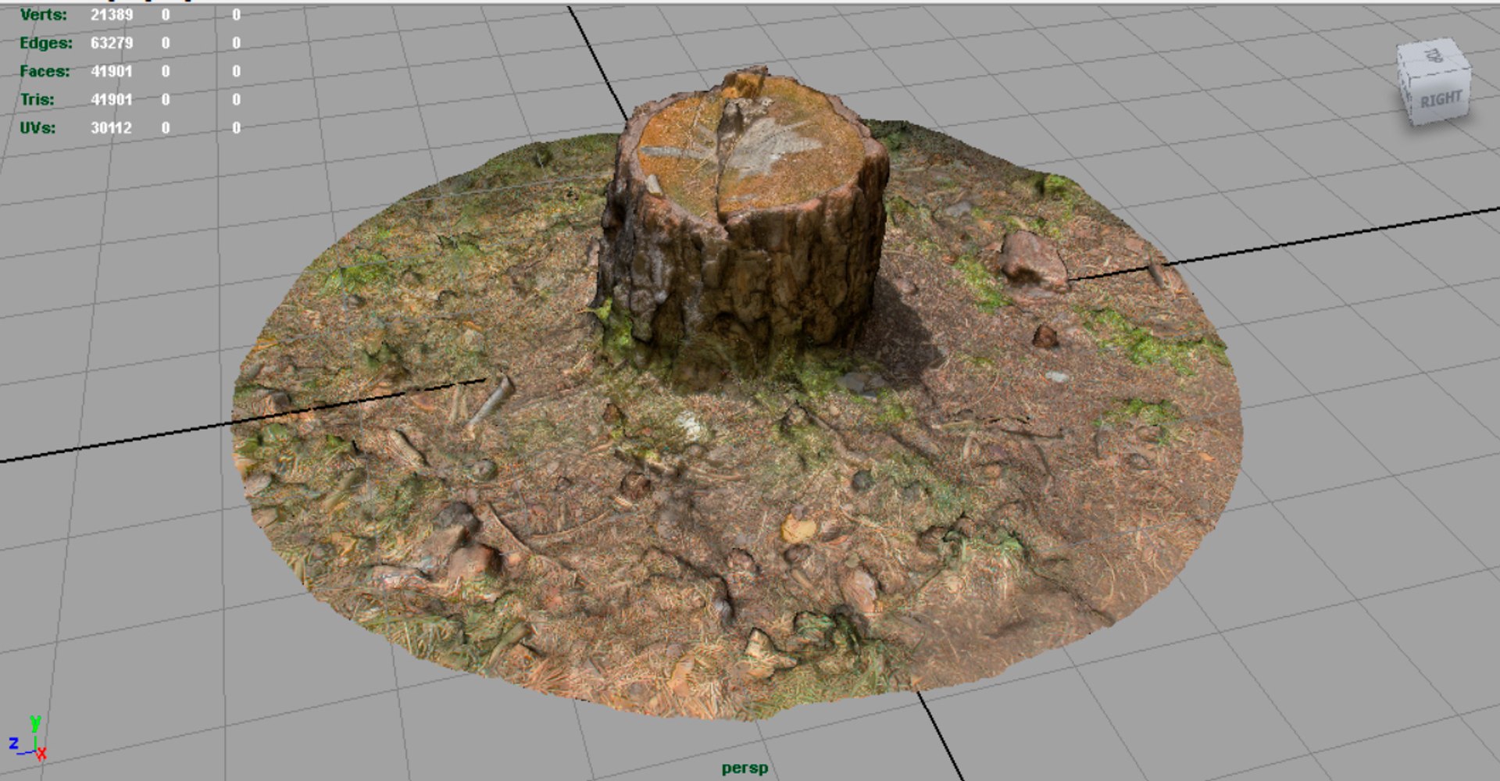Click the 'Faces:' heads-up display label
Viewport: 1500px width, 781px height.
click(45, 71)
